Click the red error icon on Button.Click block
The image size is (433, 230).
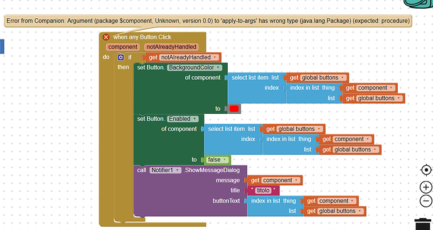[106, 37]
